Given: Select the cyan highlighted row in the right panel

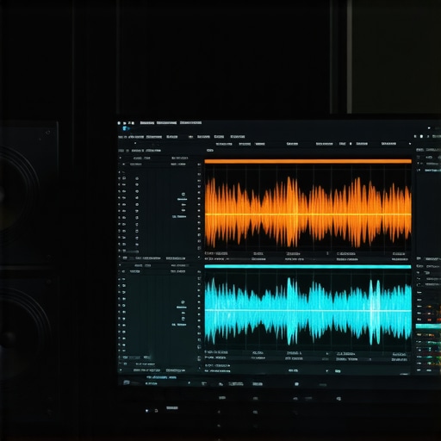Looking at the screenshot, I should pyautogui.click(x=428, y=326).
